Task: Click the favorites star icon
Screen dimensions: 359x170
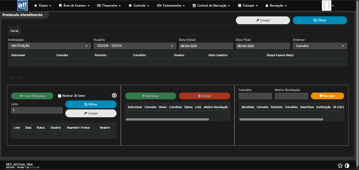Action: pyautogui.click(x=340, y=166)
